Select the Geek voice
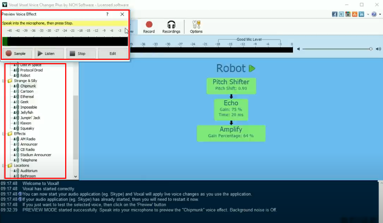Image resolution: width=383 pixels, height=223 pixels. (x=24, y=102)
